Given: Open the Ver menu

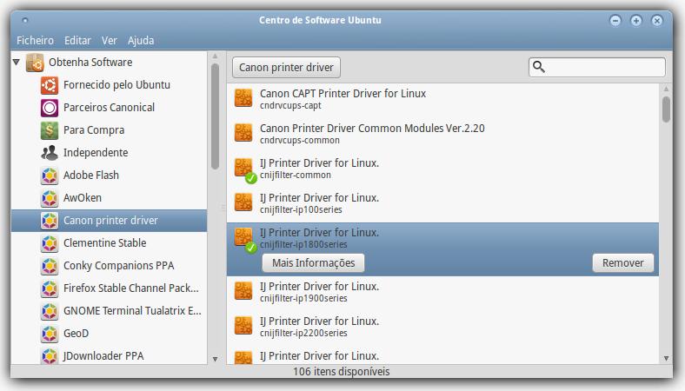Looking at the screenshot, I should [110, 41].
